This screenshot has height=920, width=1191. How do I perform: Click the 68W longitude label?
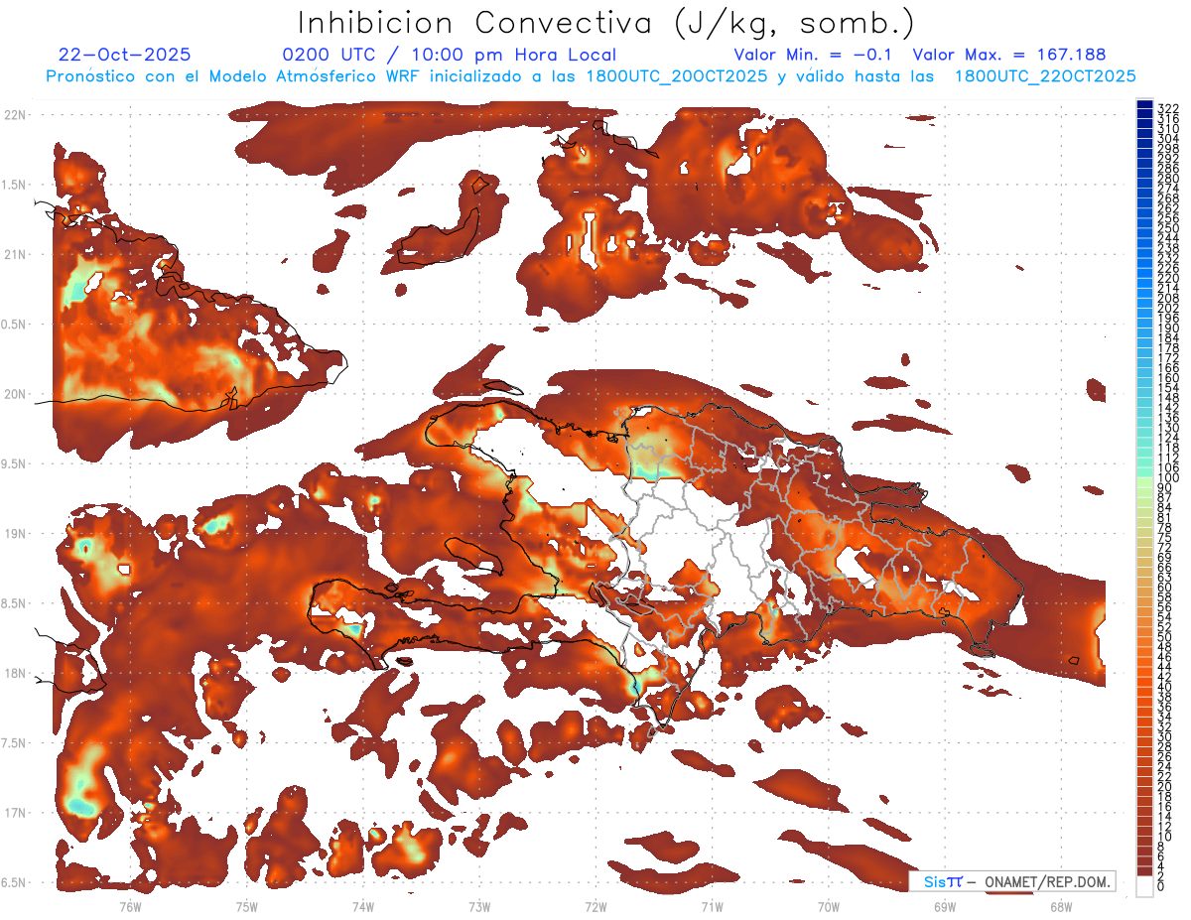pos(1061,906)
